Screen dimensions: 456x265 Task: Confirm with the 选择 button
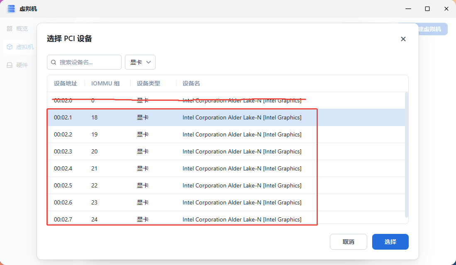[390, 242]
